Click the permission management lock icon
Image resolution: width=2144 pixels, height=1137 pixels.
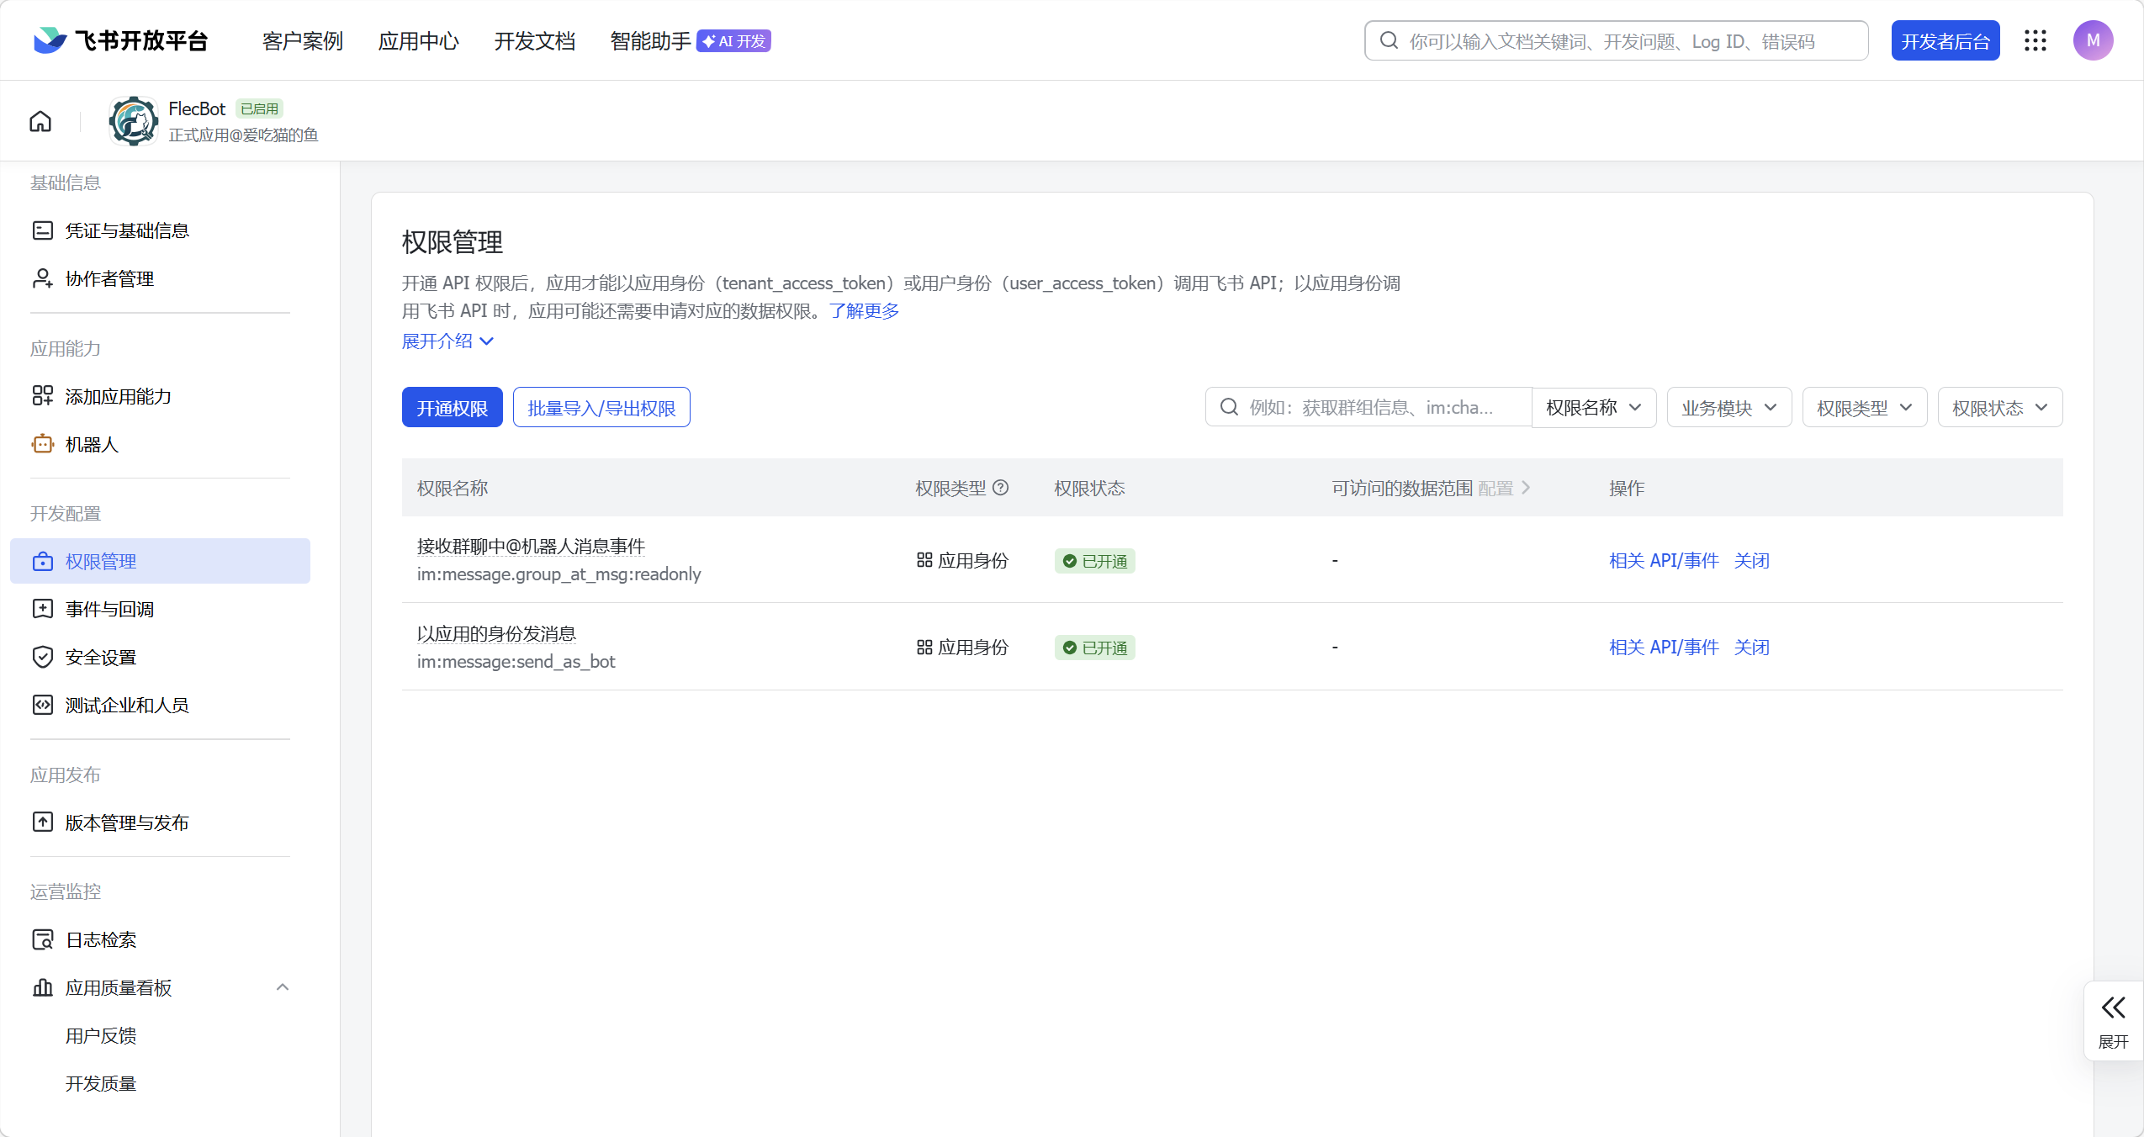[43, 561]
